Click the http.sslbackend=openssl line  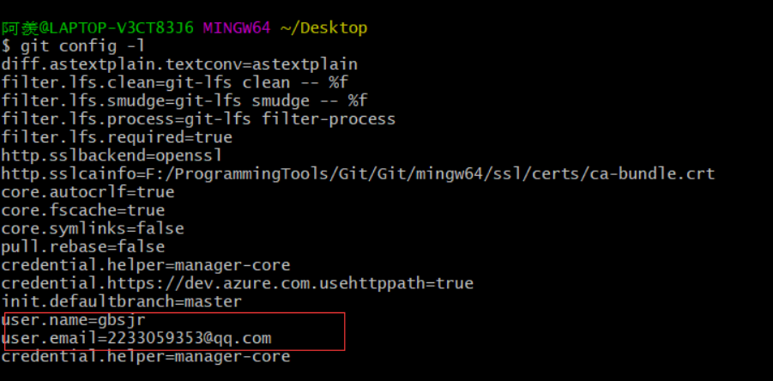point(112,156)
